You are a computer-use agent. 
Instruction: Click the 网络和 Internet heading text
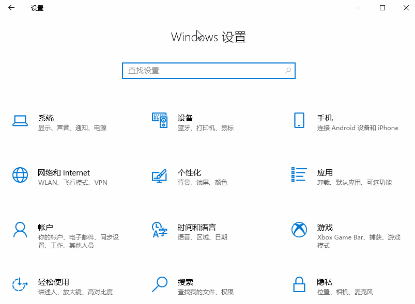[64, 173]
